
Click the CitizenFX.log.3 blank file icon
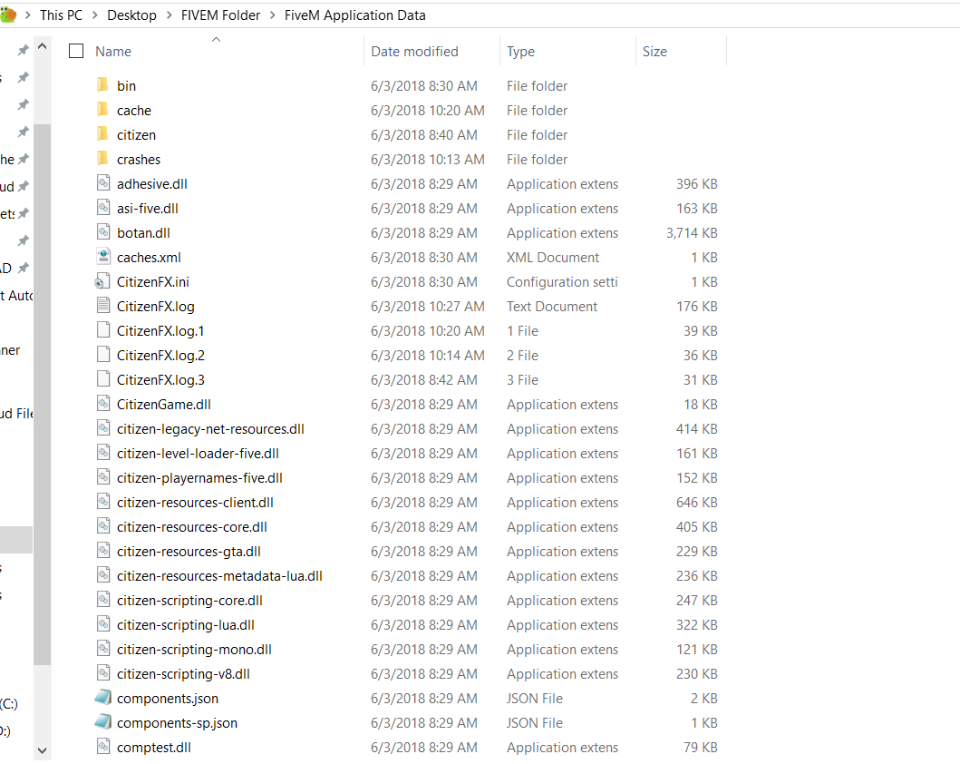[x=103, y=378]
